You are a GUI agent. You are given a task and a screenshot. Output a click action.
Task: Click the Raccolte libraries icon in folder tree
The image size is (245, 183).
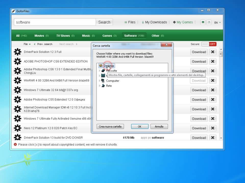[x=103, y=71]
